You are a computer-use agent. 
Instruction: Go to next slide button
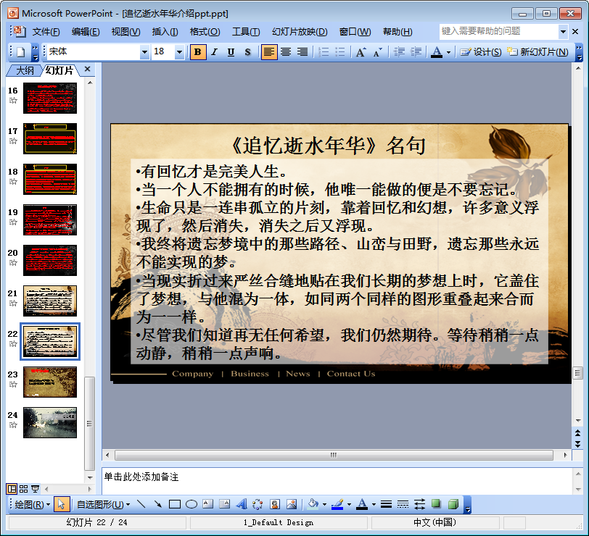(x=577, y=444)
